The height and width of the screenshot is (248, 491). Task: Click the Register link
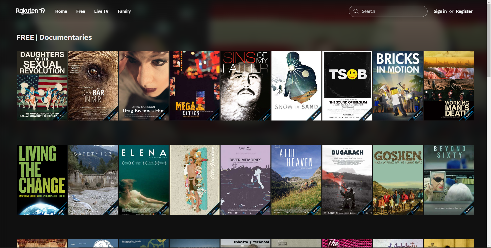[464, 11]
